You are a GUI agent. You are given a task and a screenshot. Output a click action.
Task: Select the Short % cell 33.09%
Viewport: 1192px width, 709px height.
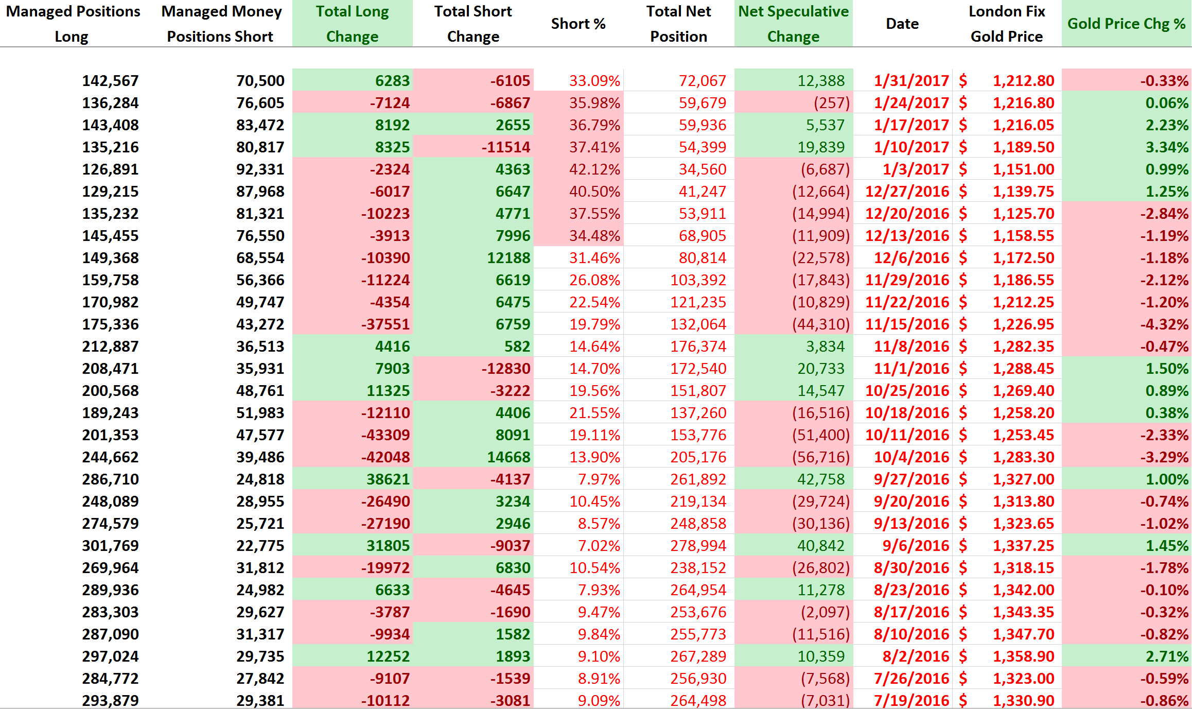[x=579, y=80]
